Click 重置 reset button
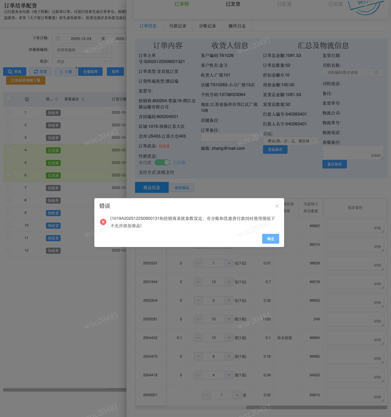 pos(40,72)
